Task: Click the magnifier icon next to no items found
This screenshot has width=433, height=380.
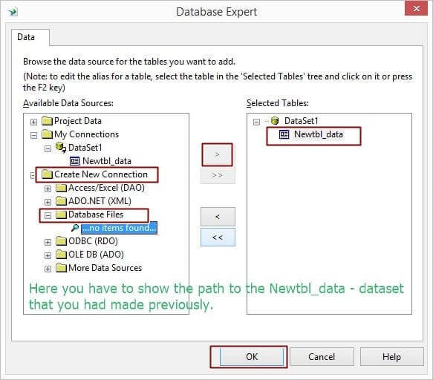Action: (75, 228)
